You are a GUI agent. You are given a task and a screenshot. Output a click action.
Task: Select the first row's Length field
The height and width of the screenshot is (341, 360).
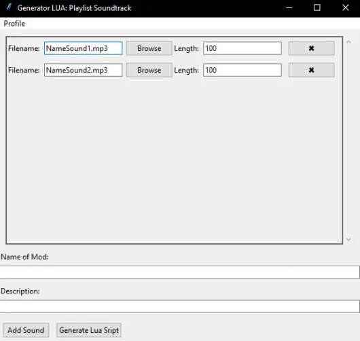click(242, 48)
